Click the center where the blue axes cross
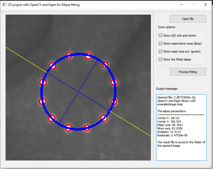Screen dimensions: 213x169 78,91
